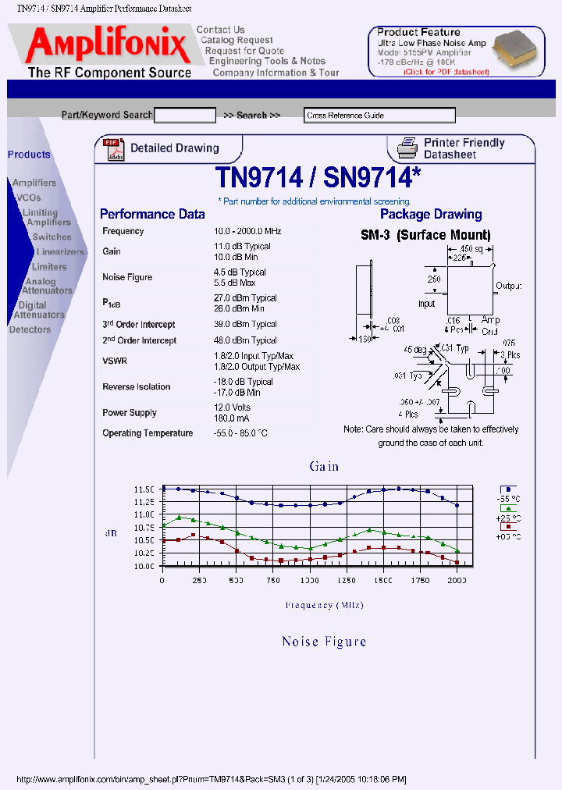The height and width of the screenshot is (790, 562).
Task: Click the SM-3 (Surface Mount) label
Action: pyautogui.click(x=425, y=235)
